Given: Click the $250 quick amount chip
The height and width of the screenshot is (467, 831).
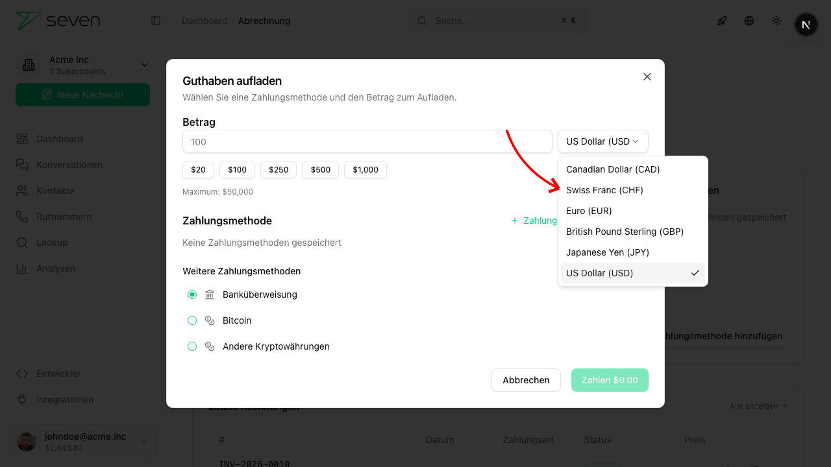Looking at the screenshot, I should [278, 170].
